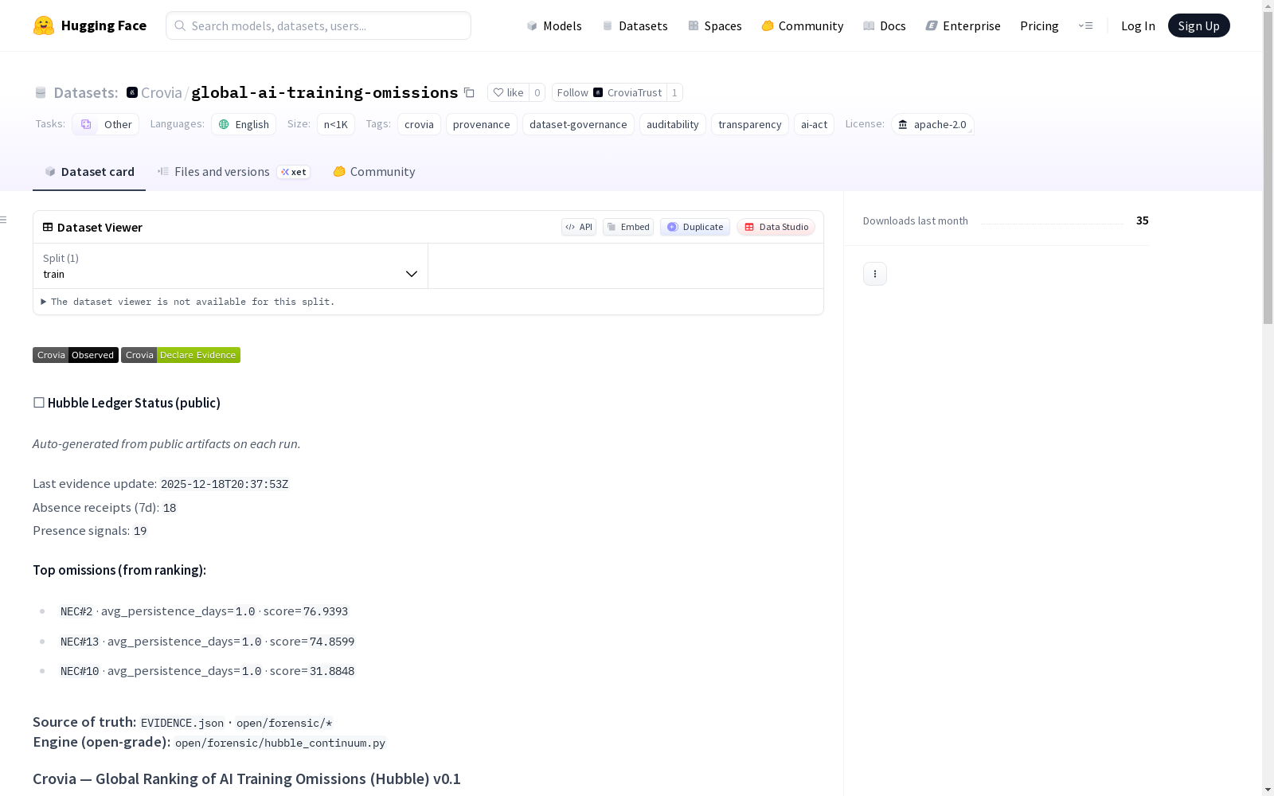1274x796 pixels.
Task: Open the Enterprise page
Action: point(963,25)
